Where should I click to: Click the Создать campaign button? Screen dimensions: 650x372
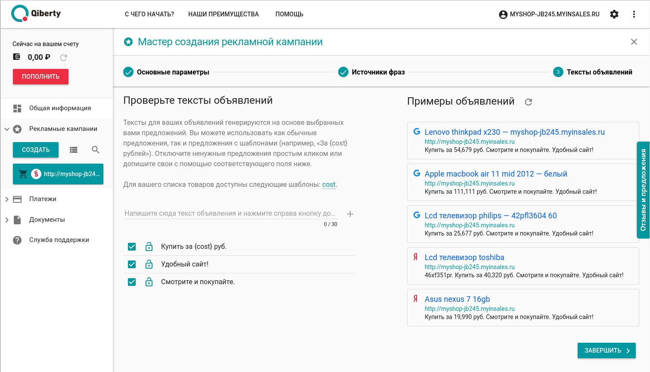tap(36, 150)
